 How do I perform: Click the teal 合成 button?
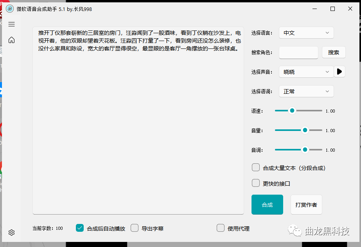pos(267,205)
